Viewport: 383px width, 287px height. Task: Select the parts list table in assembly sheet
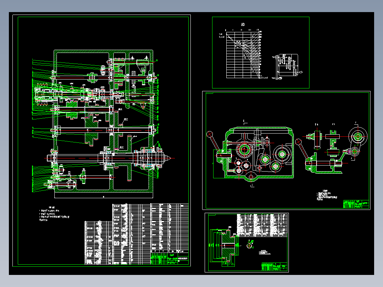[x=136, y=234]
